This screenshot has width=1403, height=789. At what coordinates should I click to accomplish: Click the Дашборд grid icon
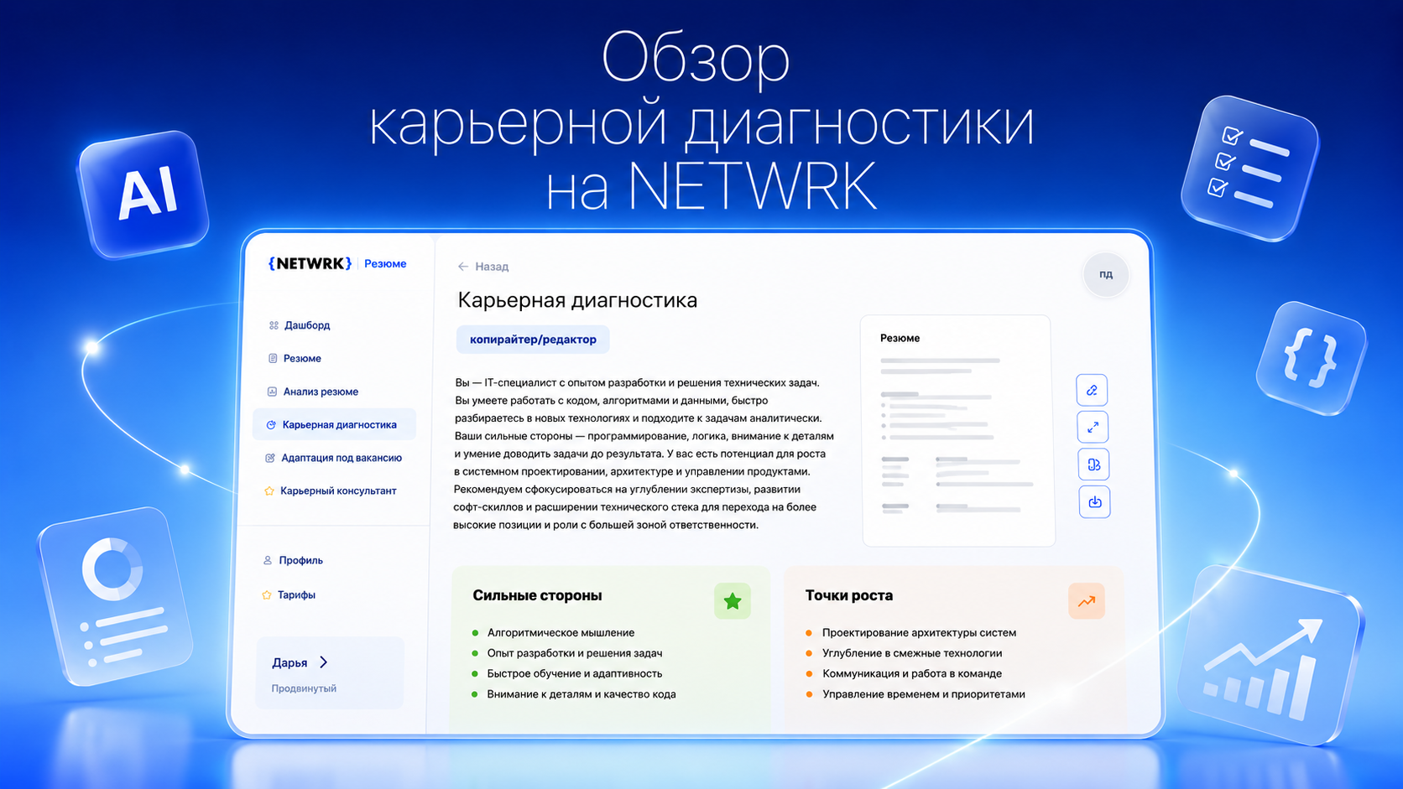pyautogui.click(x=274, y=325)
